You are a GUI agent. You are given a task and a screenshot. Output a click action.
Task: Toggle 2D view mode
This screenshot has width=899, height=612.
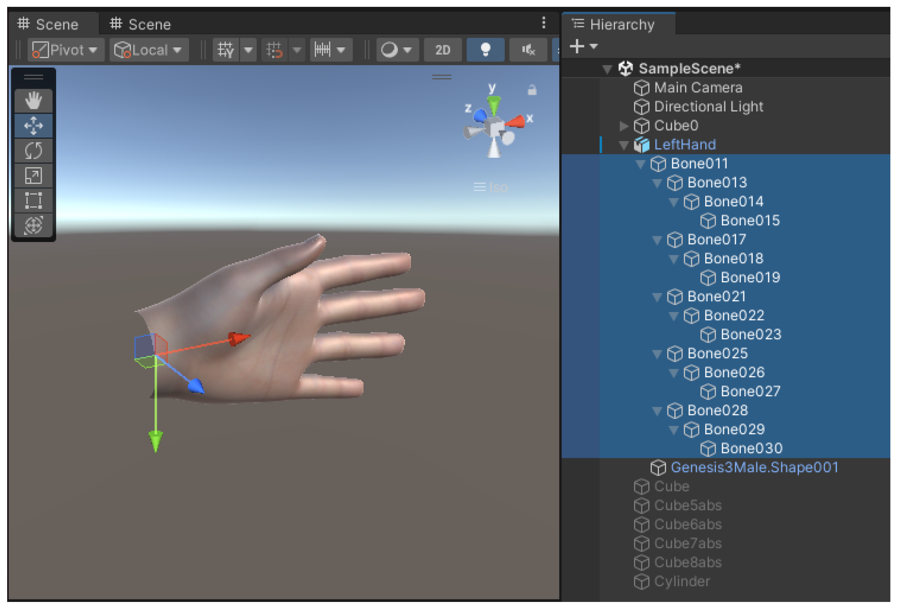point(443,50)
